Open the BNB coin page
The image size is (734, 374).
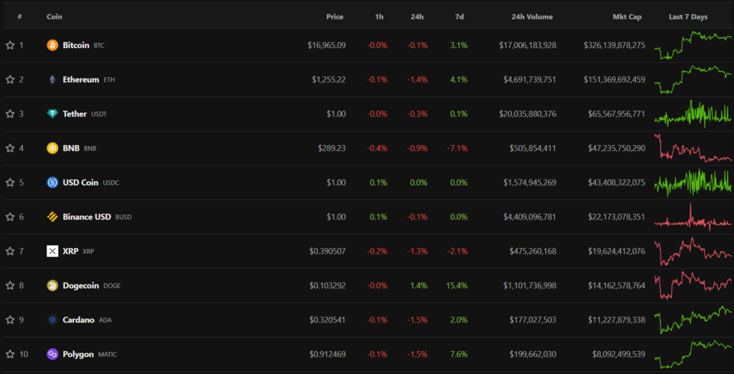[71, 149]
